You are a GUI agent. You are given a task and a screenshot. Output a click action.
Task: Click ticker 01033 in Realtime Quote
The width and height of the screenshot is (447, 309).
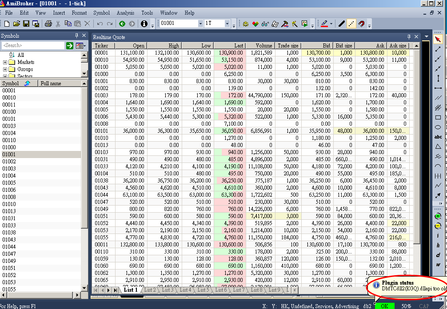(x=101, y=166)
